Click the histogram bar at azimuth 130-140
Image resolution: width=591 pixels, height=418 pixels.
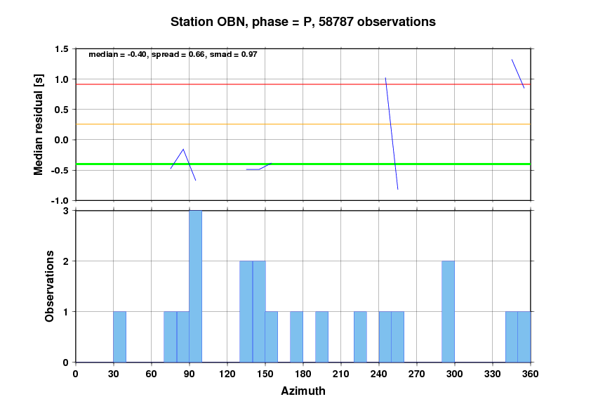[x=246, y=312]
